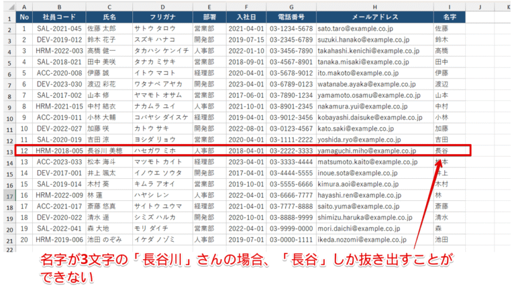
Task: Click No cell 20
Action: tap(24, 240)
